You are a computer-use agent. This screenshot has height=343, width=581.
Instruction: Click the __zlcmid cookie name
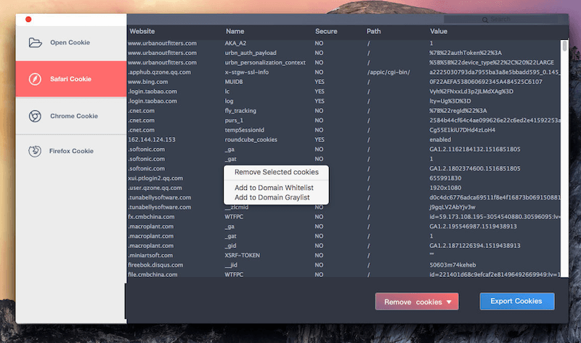click(237, 207)
